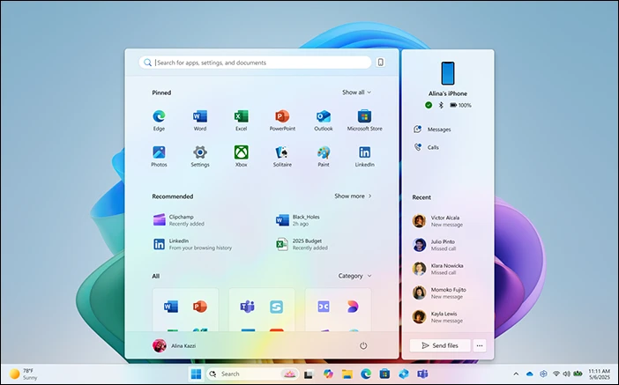The width and height of the screenshot is (619, 385).
Task: Open Solitaire from Pinned
Action: click(282, 156)
